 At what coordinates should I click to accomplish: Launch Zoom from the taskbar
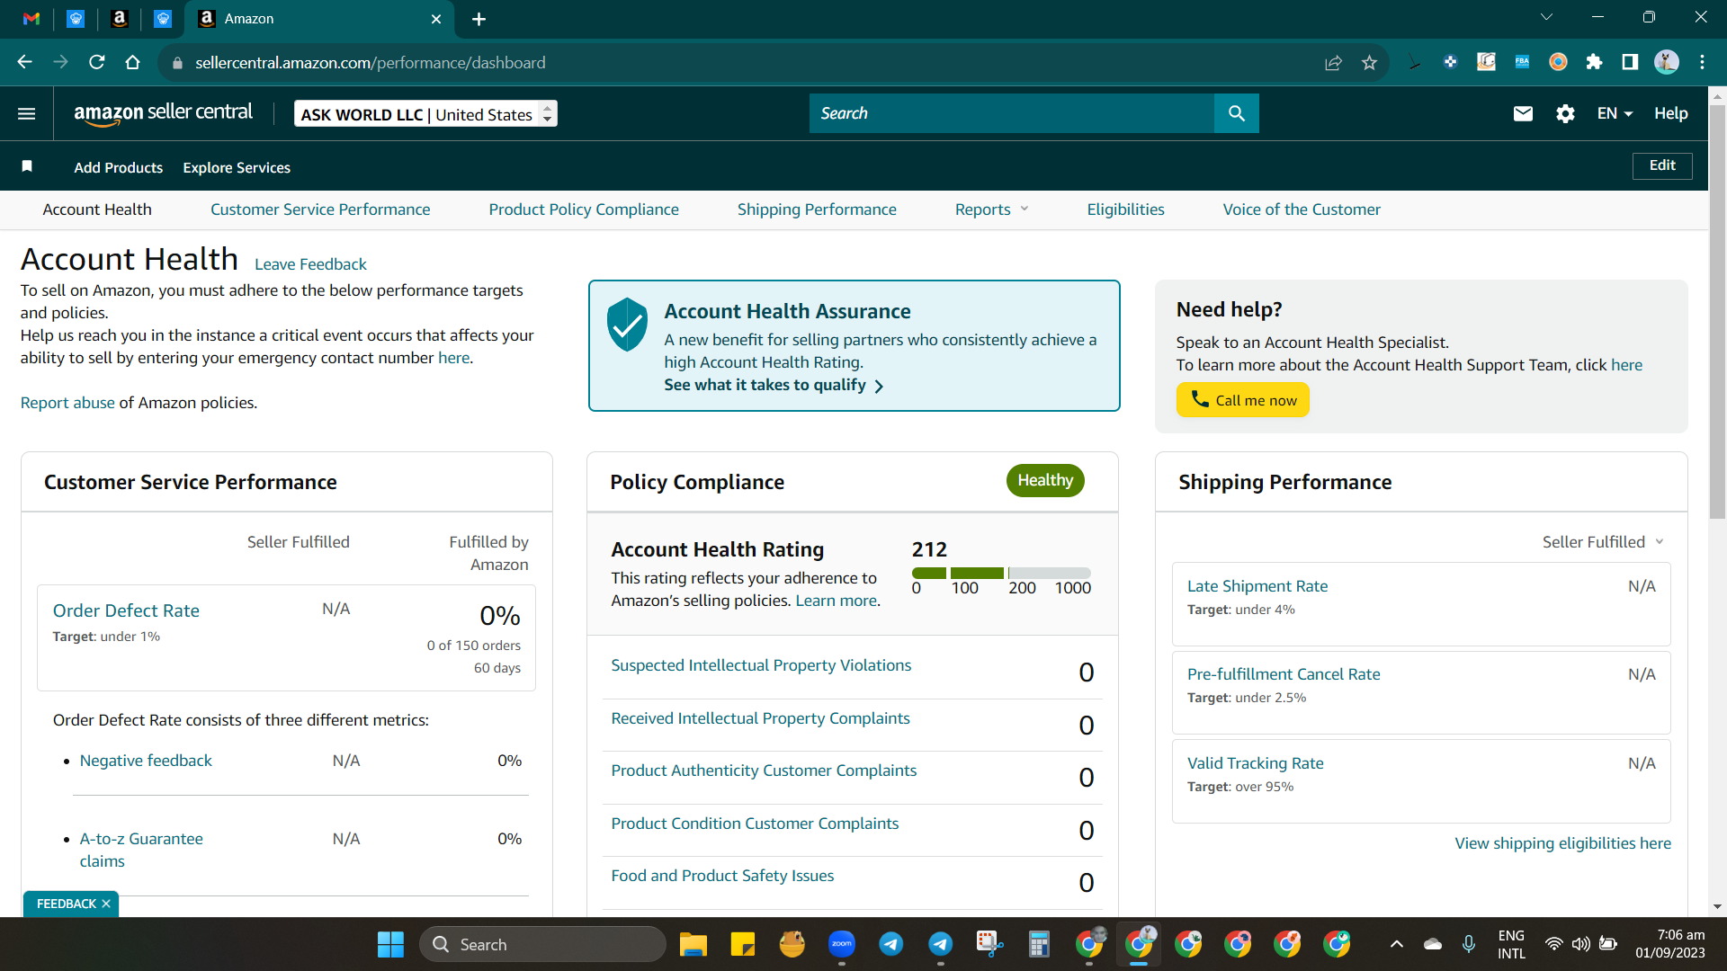(x=842, y=944)
